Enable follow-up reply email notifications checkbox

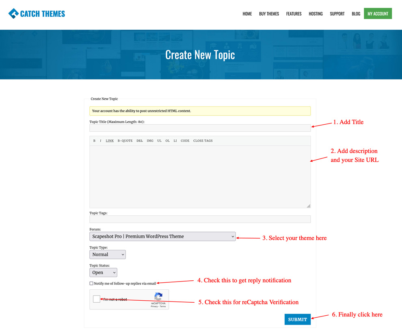(91, 283)
